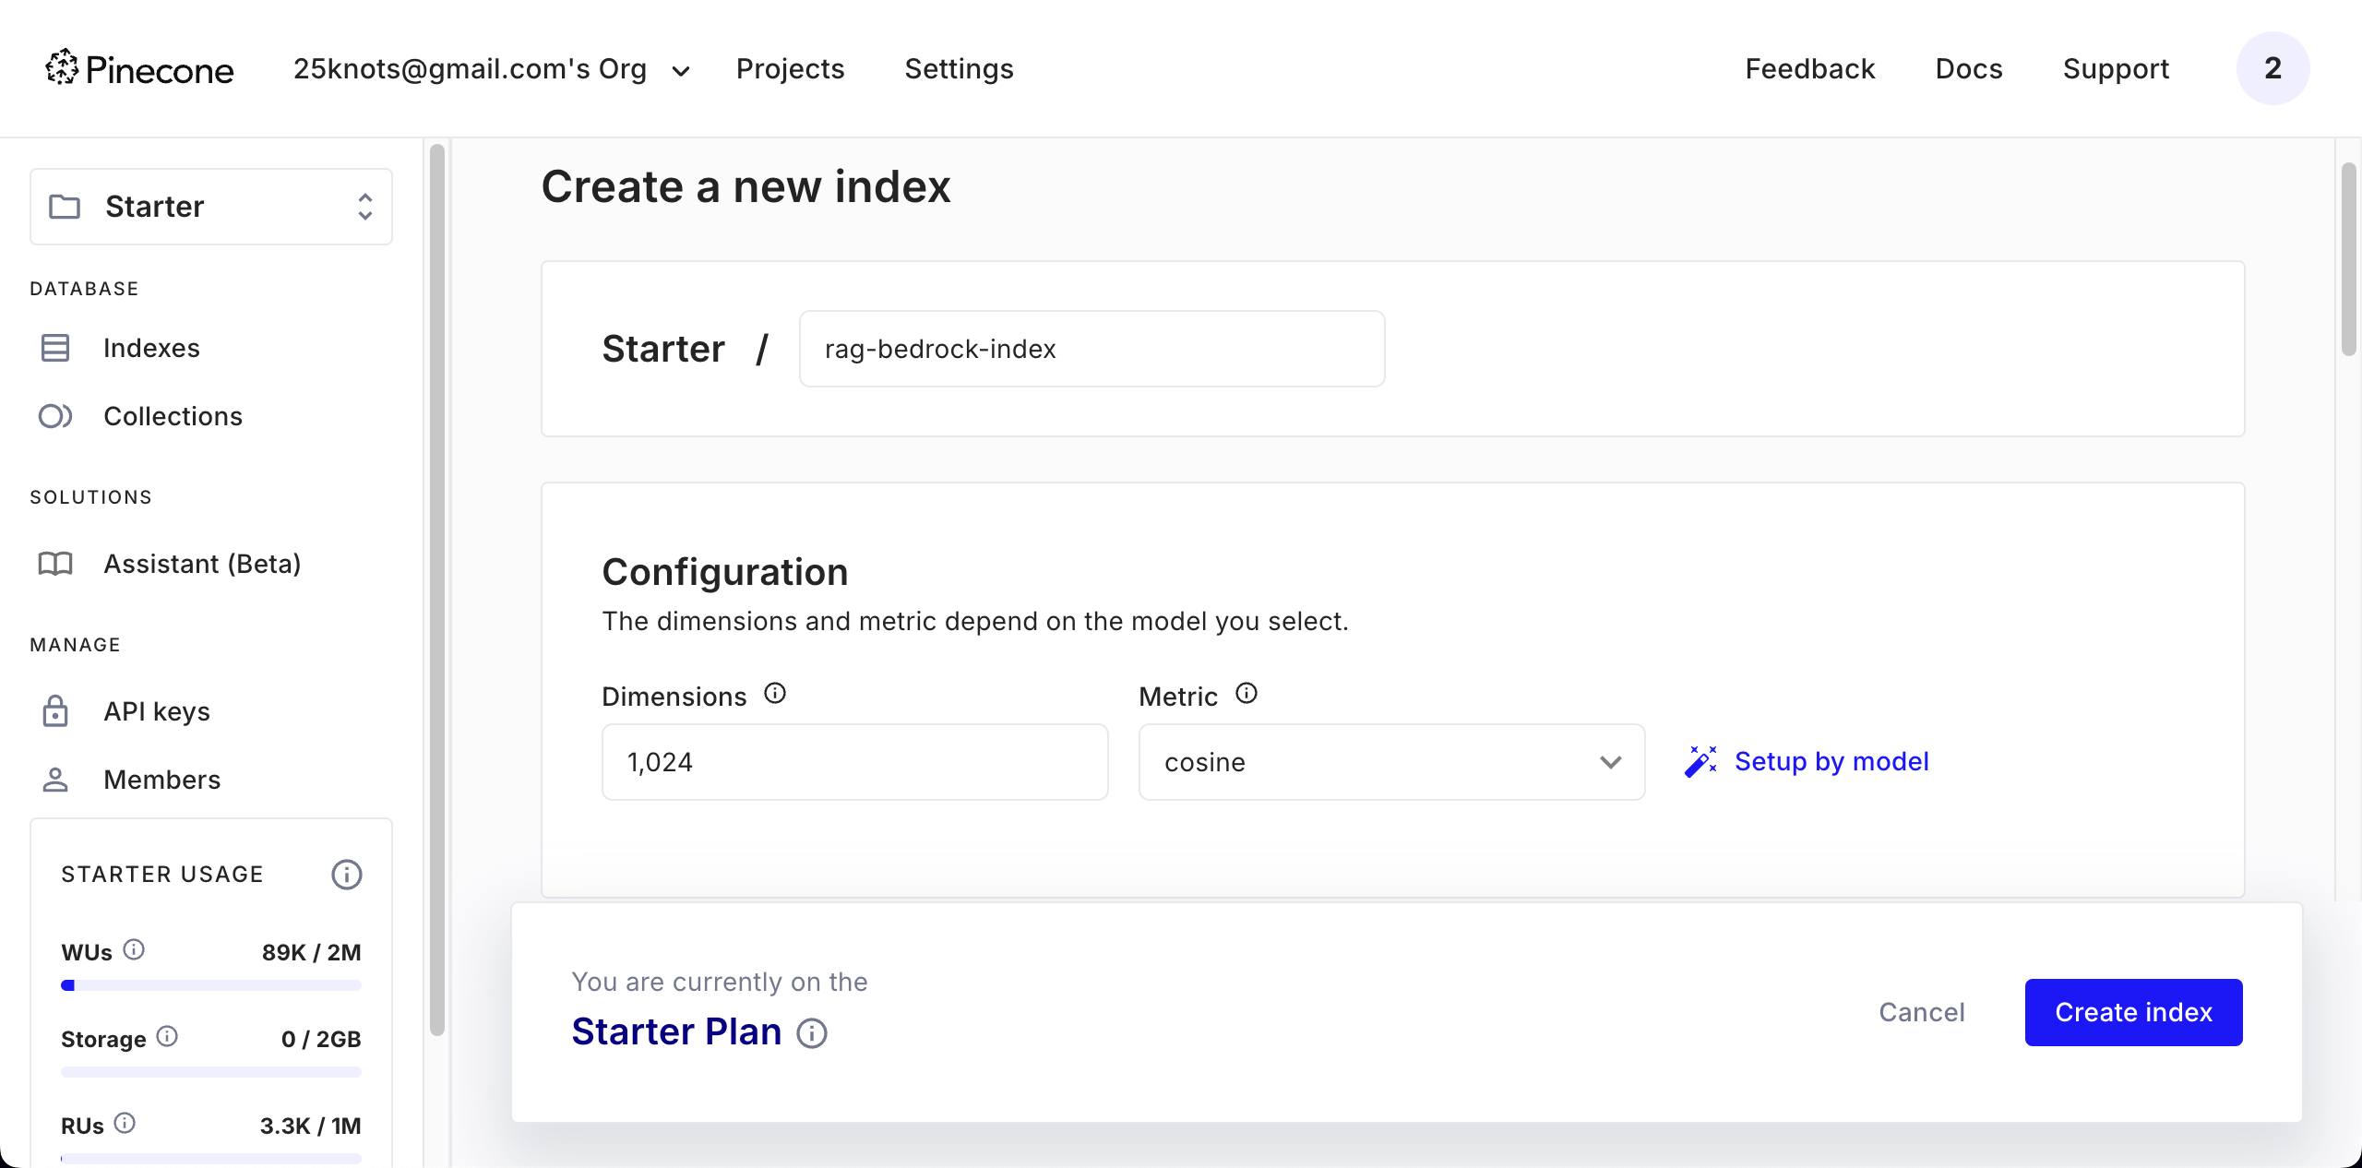Open Docs in the top navigation
Screen dimensions: 2362x1168
tap(1969, 68)
